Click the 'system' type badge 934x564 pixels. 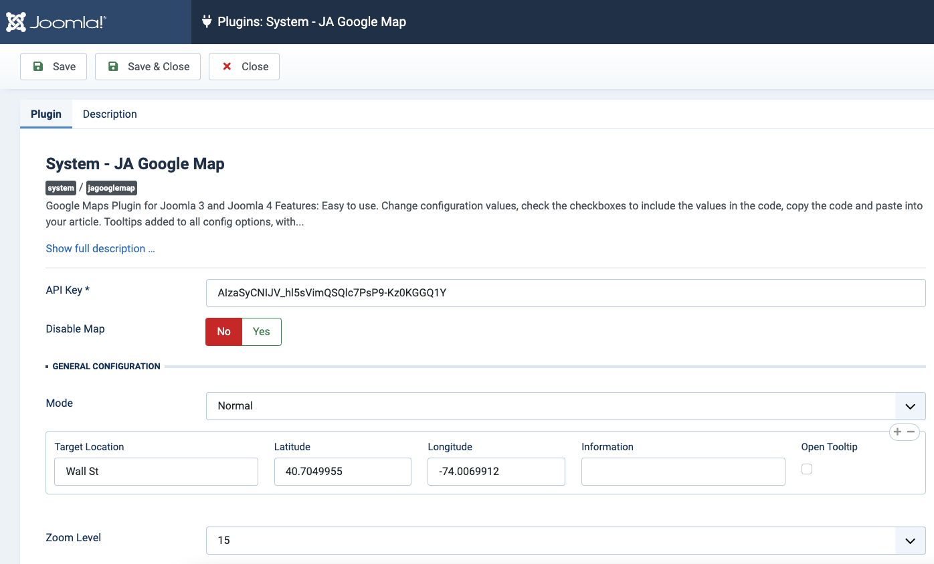coord(61,188)
